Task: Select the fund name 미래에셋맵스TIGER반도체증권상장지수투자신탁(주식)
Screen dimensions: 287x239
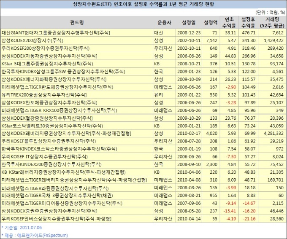Action: [x=57, y=87]
